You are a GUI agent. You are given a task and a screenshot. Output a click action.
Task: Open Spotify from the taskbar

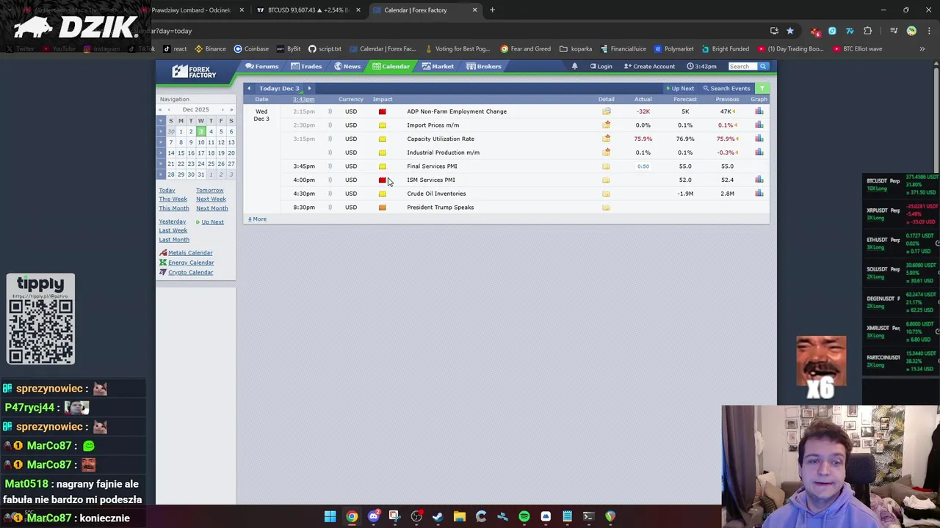click(524, 516)
